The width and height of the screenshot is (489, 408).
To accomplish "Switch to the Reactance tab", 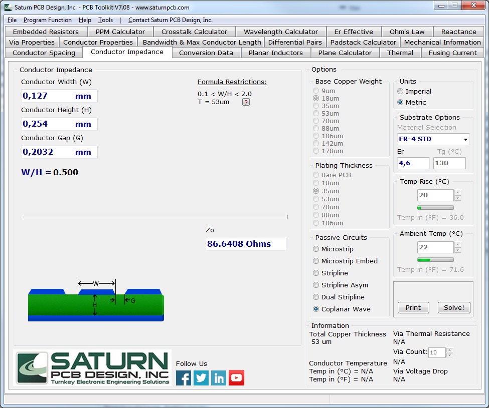I will (458, 32).
